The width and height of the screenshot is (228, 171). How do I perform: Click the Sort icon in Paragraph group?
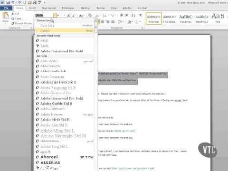coord(133,15)
